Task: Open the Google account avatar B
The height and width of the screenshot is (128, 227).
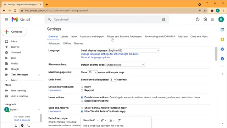Action: (x=221, y=19)
